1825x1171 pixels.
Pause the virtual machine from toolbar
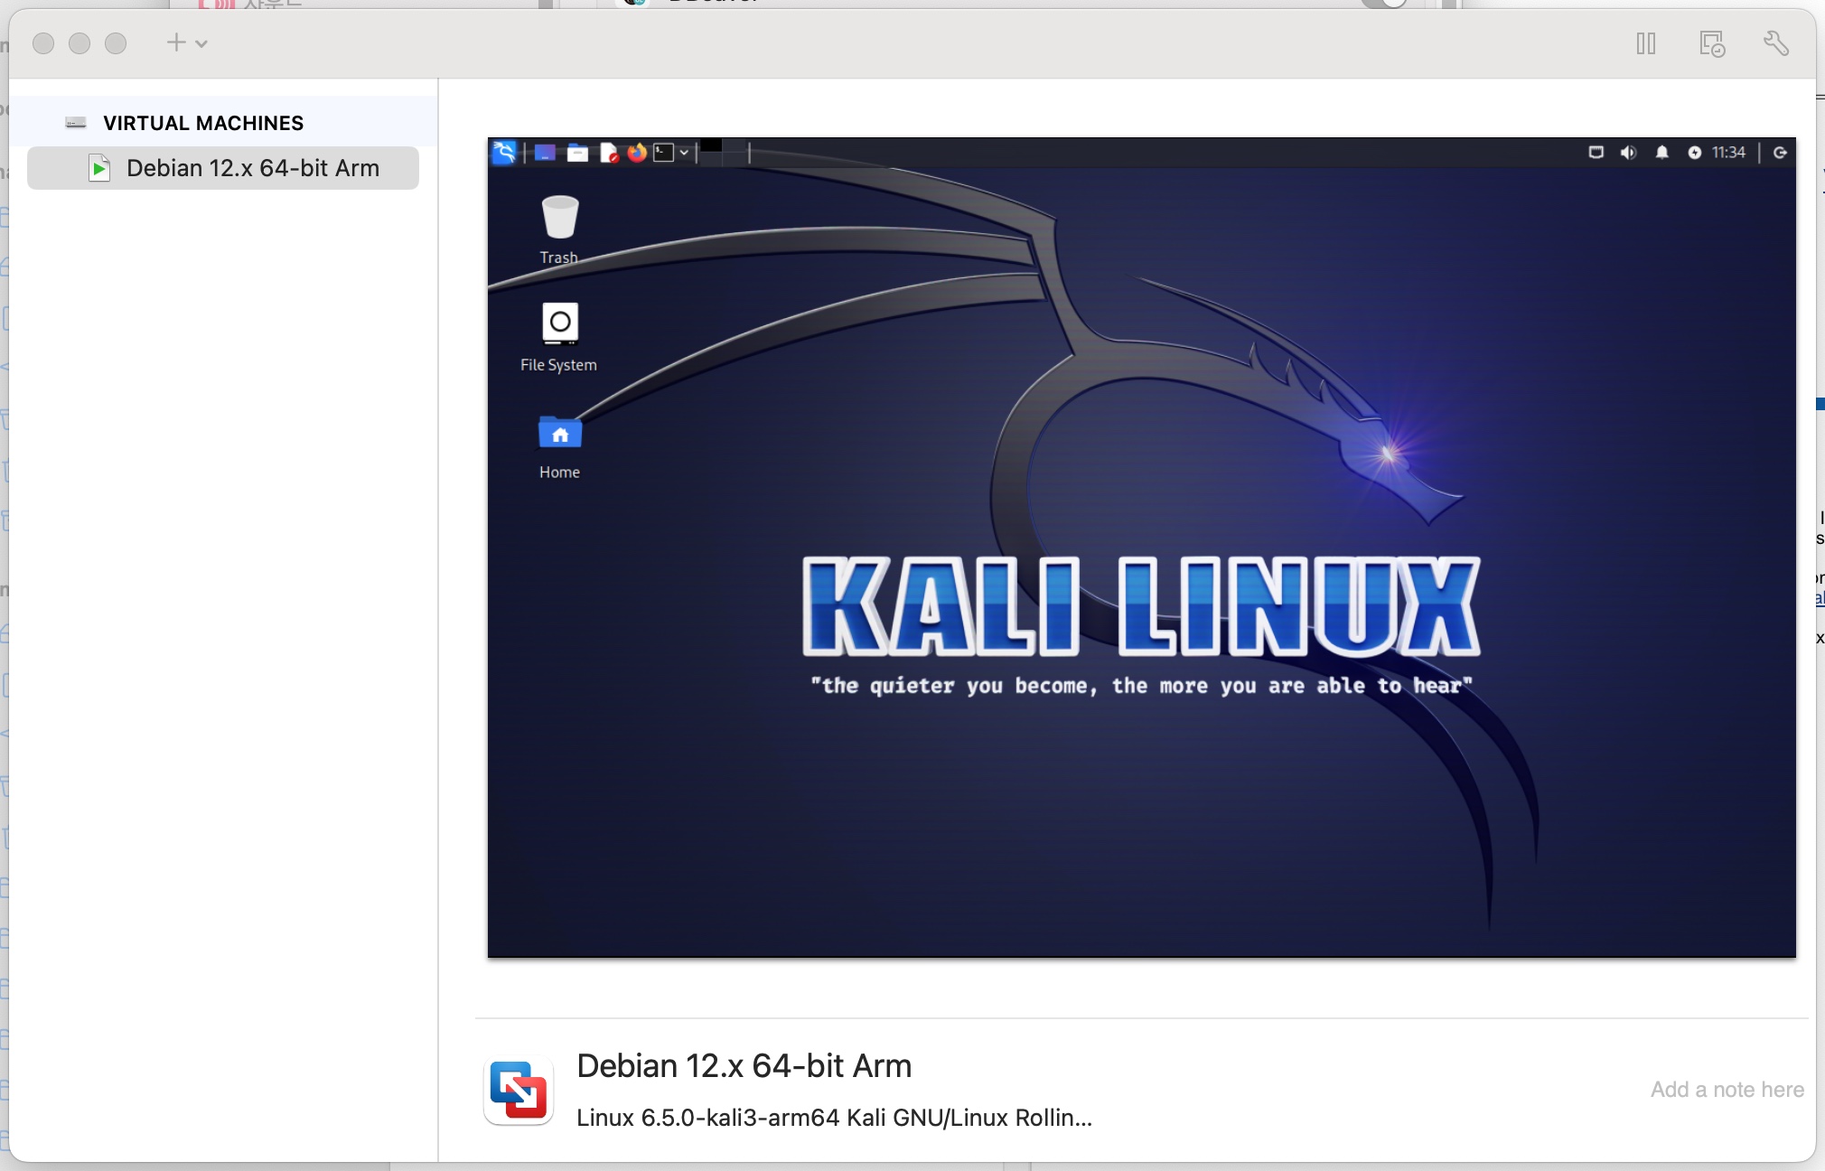[x=1645, y=43]
